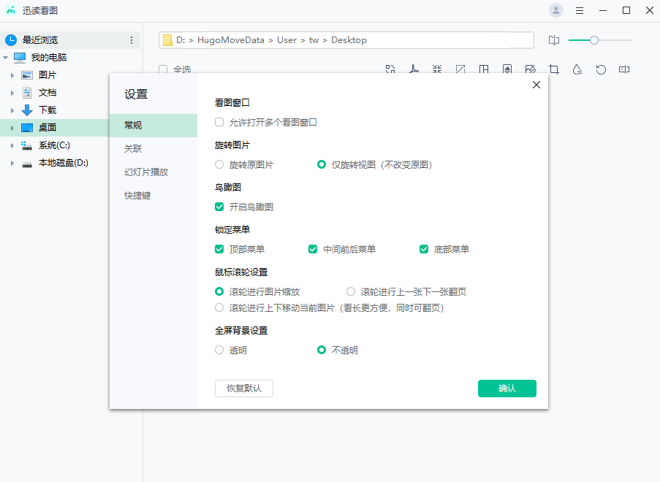Viewport: 660px width, 482px height.
Task: Check the 全选 select-all checkbox
Action: [163, 69]
